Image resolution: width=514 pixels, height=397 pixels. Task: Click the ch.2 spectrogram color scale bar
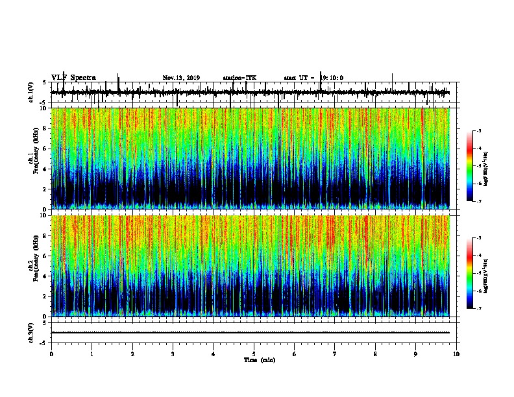(470, 273)
